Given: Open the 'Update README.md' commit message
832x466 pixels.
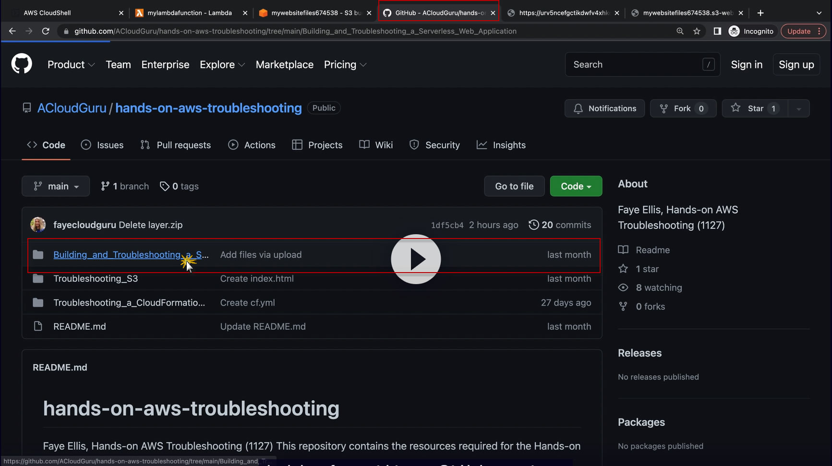Looking at the screenshot, I should (263, 327).
